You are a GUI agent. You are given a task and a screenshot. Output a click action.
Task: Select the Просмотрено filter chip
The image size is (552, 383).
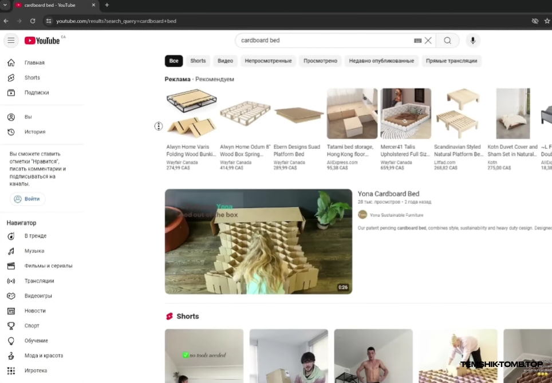tap(320, 61)
